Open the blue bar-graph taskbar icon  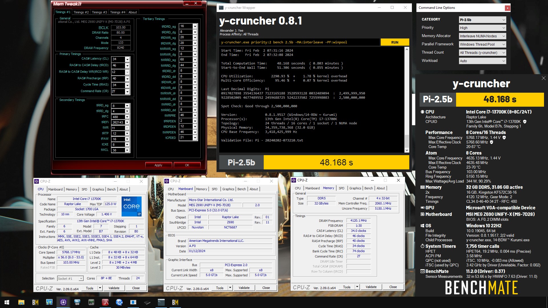pos(77,302)
